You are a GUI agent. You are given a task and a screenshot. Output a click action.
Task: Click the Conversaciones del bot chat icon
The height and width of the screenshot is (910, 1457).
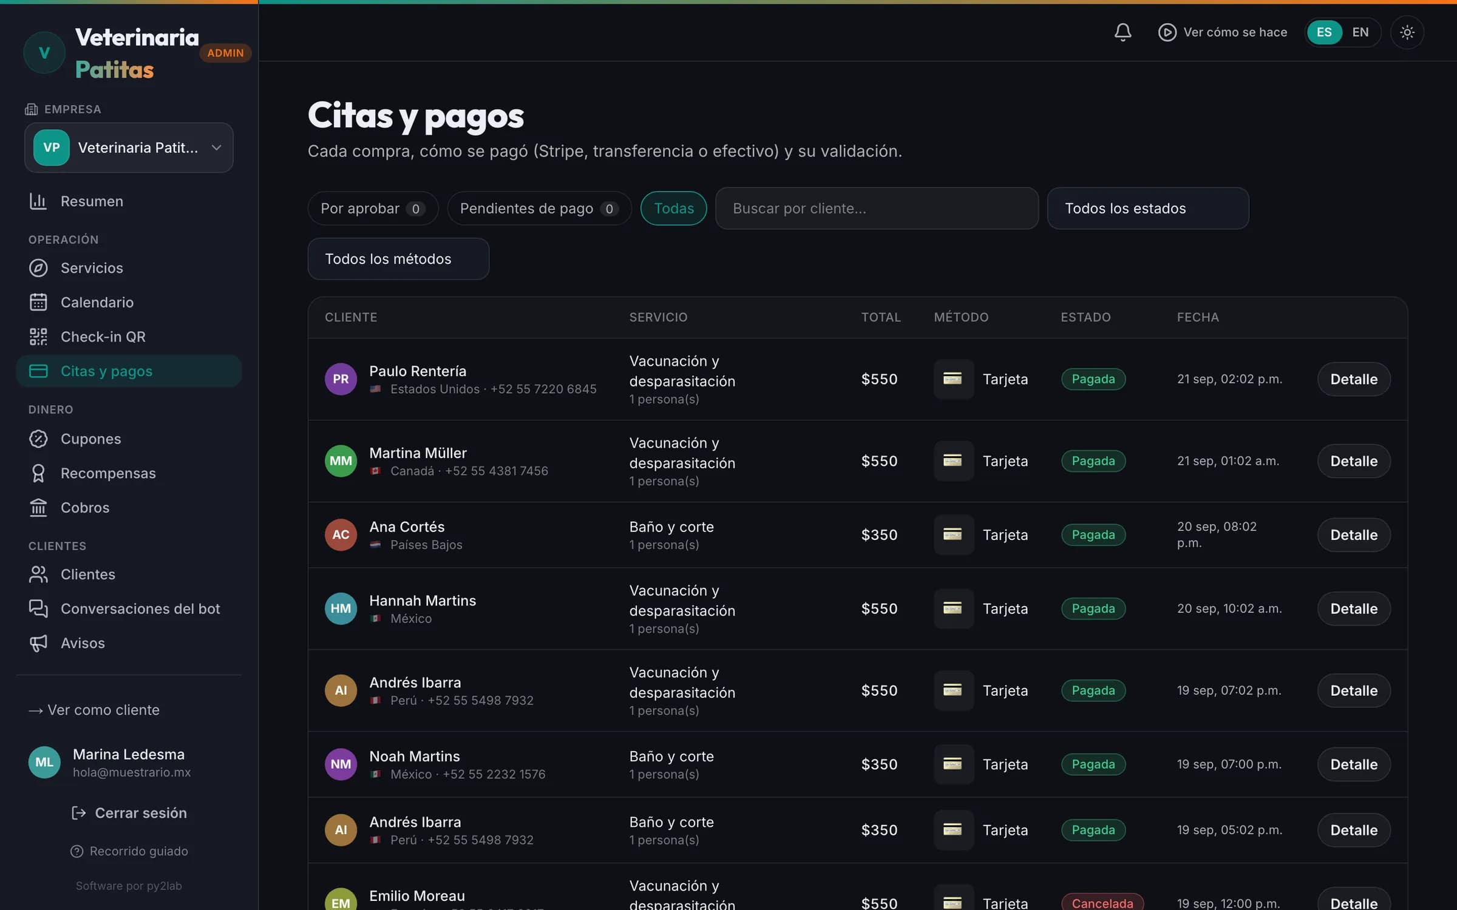coord(38,608)
